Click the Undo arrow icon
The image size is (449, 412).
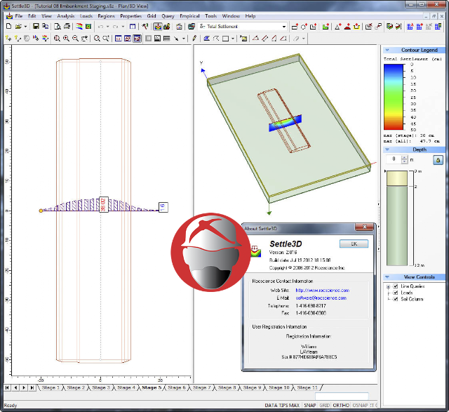[100, 27]
